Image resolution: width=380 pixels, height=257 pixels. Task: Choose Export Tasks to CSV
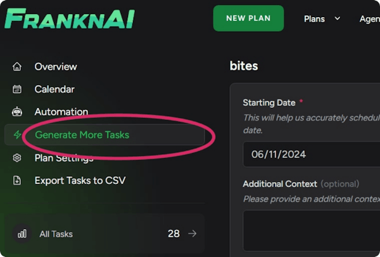80,181
